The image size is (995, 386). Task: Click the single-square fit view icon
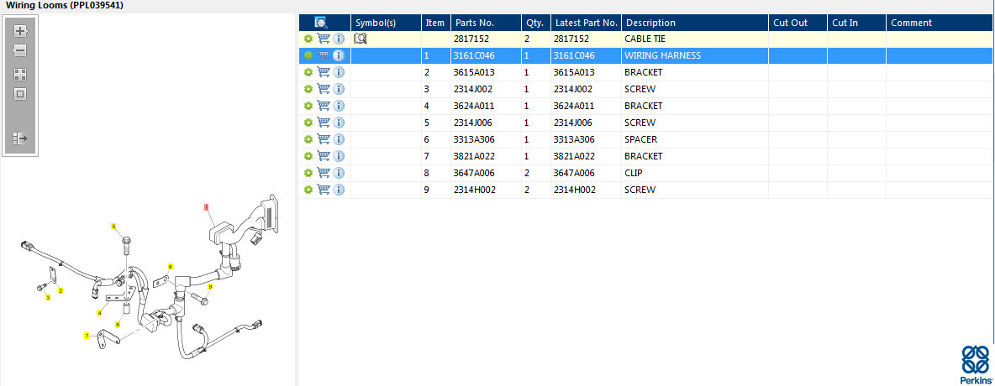[x=20, y=94]
